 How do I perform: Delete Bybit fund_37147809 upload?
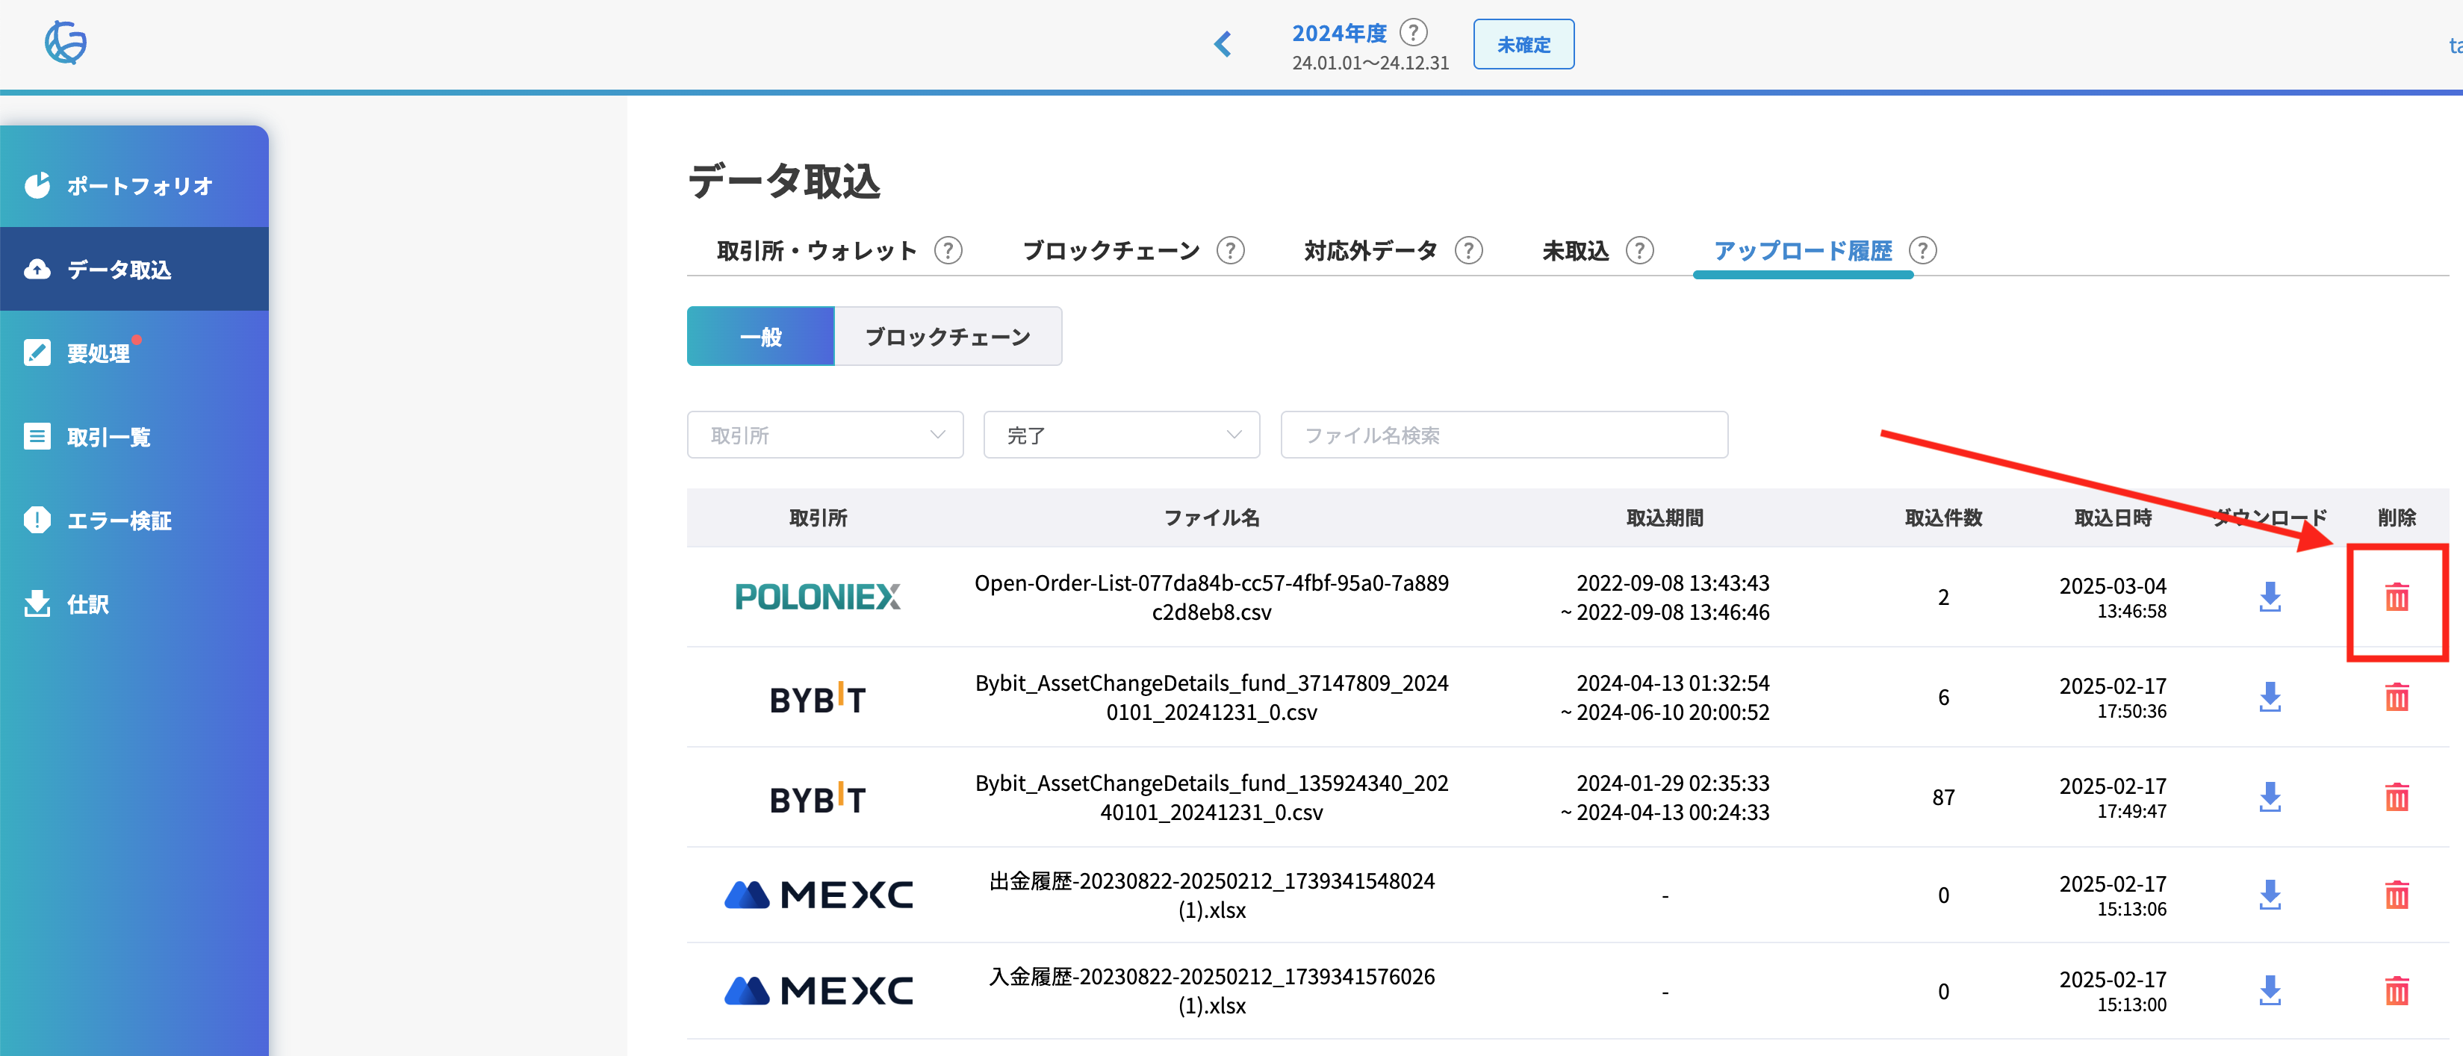click(x=2396, y=698)
